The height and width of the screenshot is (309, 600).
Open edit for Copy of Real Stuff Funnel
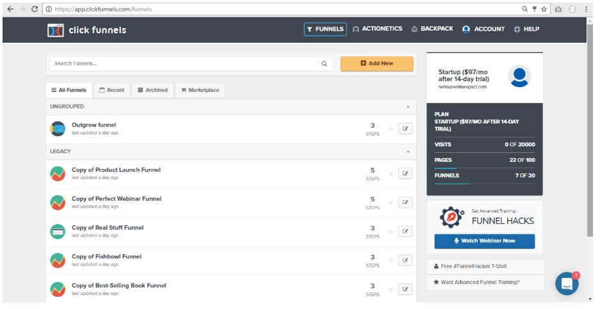coord(405,232)
